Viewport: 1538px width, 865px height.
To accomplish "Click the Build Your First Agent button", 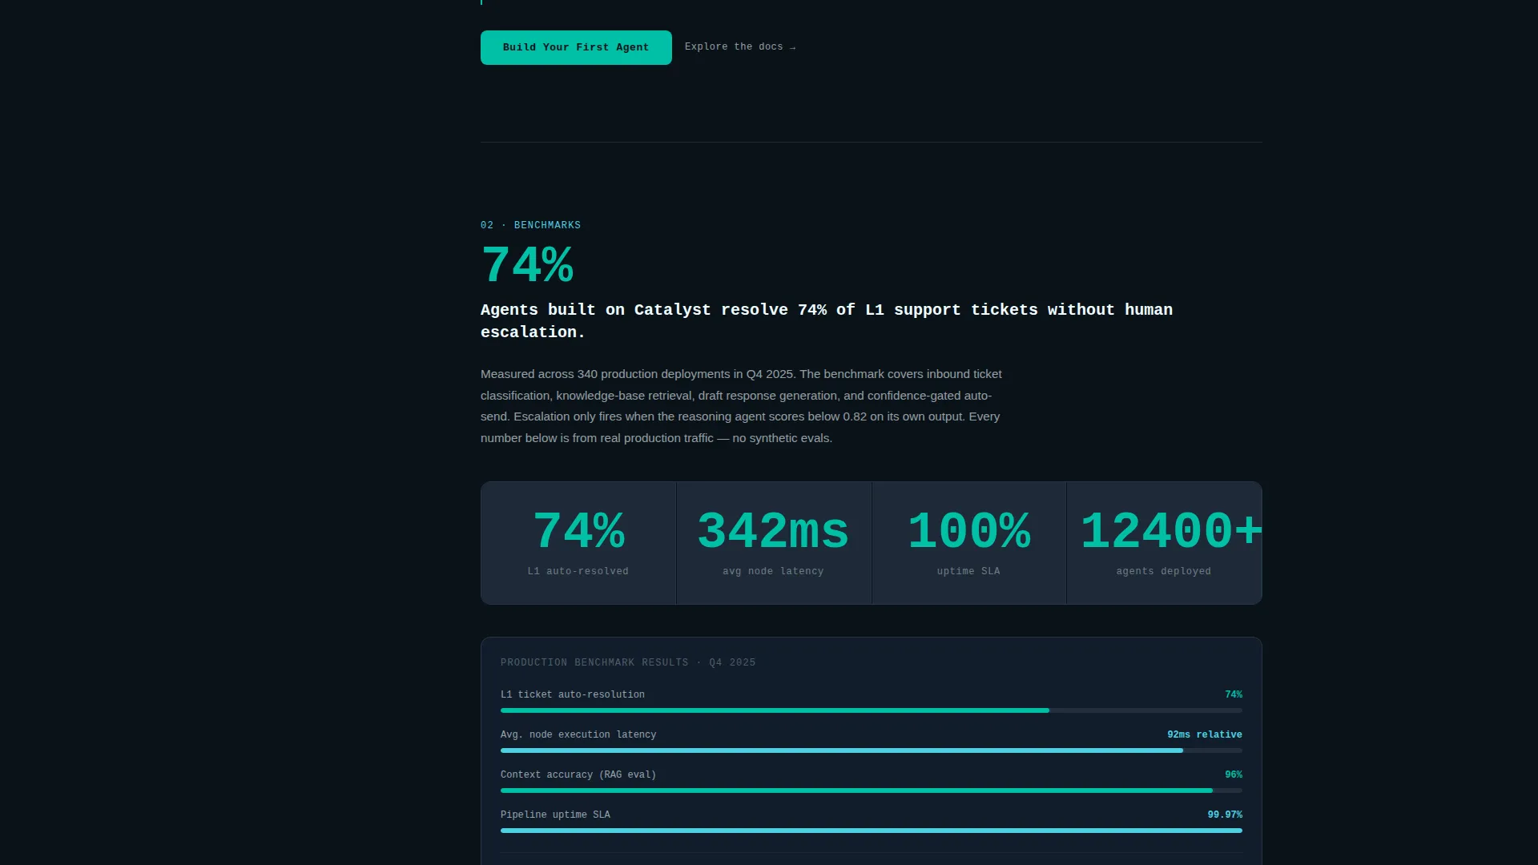I will coord(576,47).
